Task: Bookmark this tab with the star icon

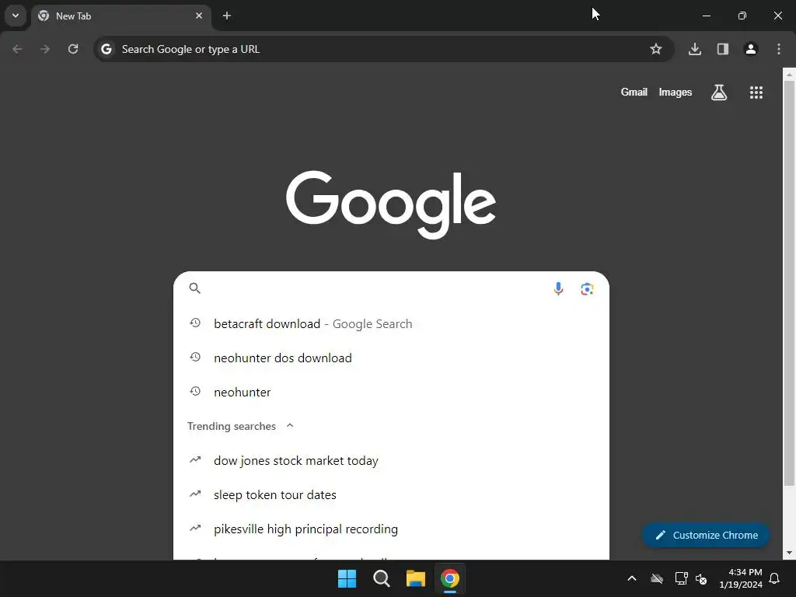Action: pyautogui.click(x=656, y=49)
